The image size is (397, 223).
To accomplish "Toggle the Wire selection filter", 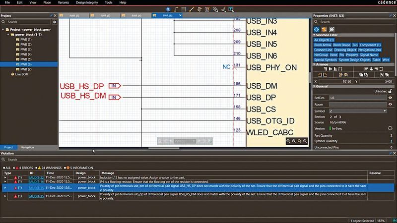I will 386,60.
